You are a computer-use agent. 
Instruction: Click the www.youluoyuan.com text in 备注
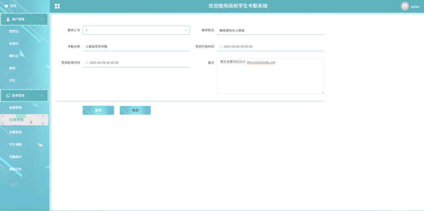click(261, 62)
